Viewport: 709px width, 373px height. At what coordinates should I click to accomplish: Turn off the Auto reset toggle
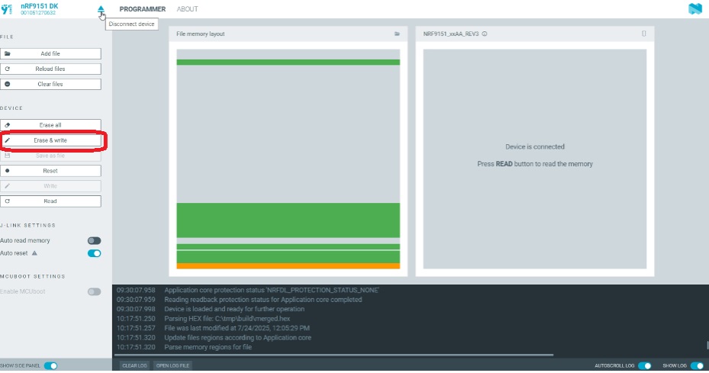94,252
